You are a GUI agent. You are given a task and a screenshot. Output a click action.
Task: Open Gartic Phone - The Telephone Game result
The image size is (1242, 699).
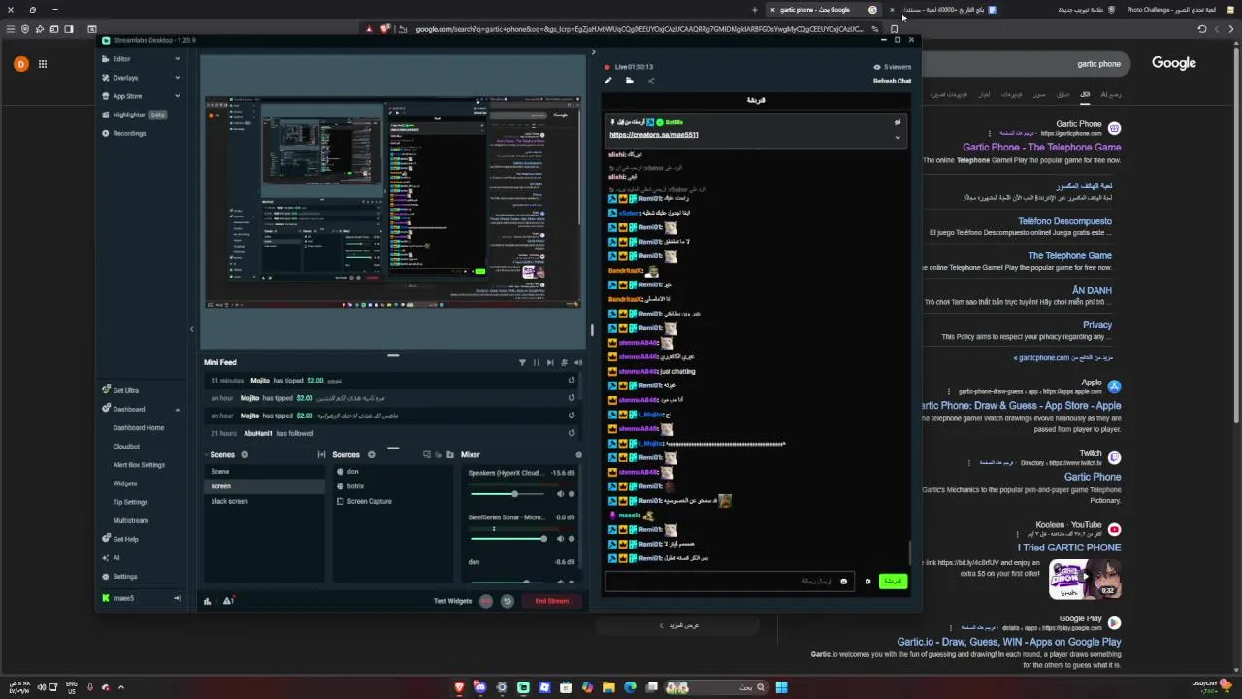[1041, 148]
